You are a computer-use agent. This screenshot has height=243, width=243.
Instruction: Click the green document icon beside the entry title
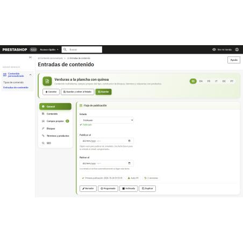click(x=47, y=81)
